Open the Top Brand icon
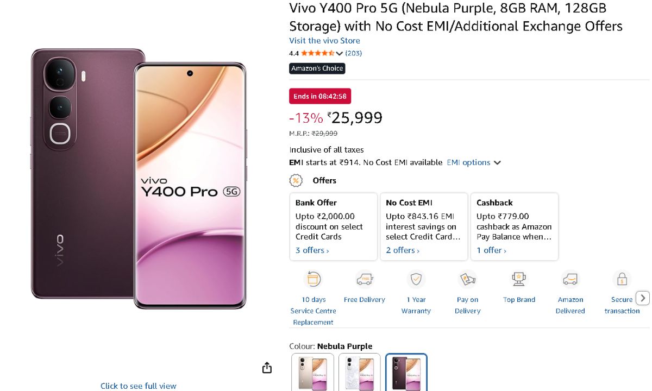652x391 pixels. pyautogui.click(x=519, y=279)
